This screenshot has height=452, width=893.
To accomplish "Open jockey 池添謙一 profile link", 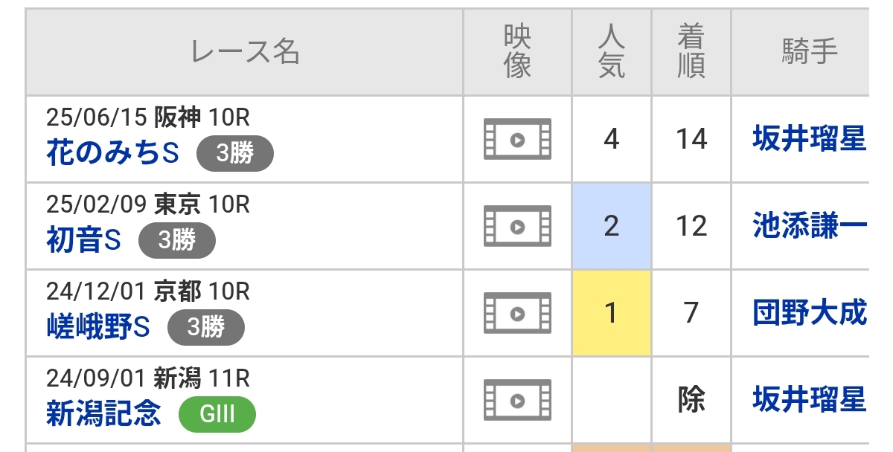I will (x=809, y=226).
